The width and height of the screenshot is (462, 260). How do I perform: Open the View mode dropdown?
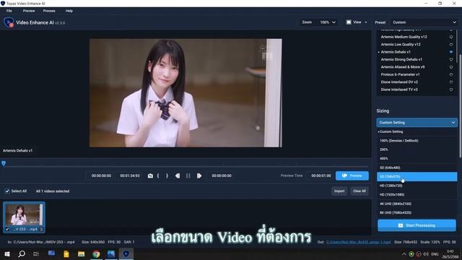pos(357,22)
